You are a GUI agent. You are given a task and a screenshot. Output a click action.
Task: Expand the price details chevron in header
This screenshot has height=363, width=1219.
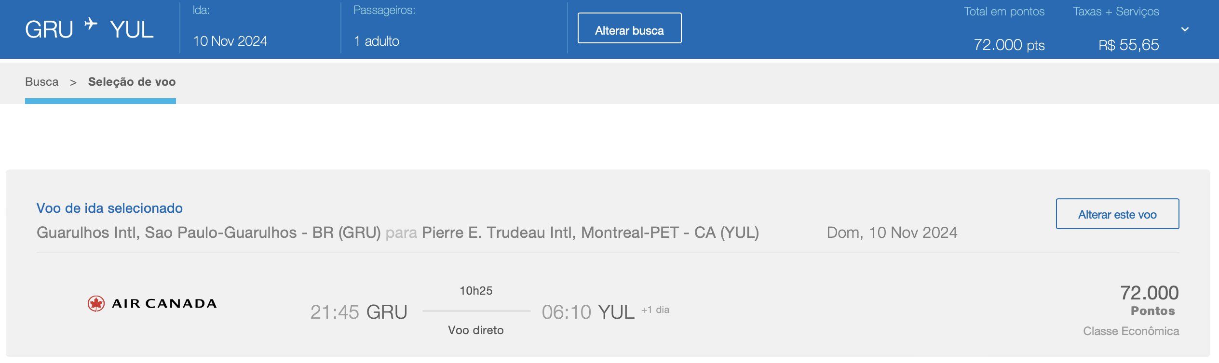1185,29
